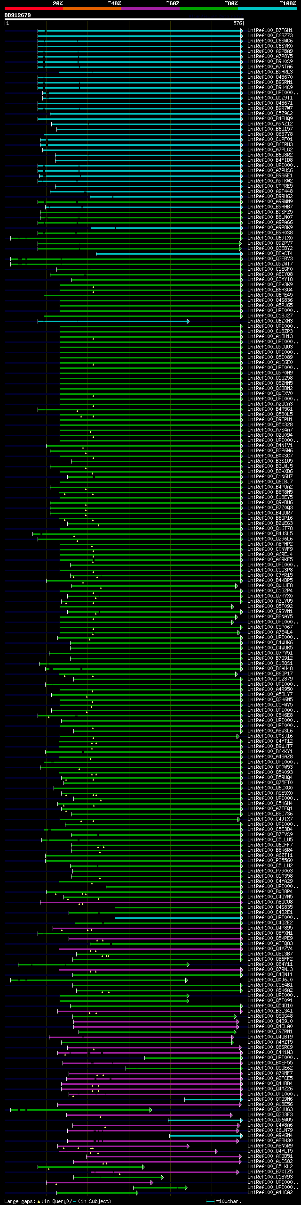Select label UniRef100_B9R7W7
301x1205 pixels.
270,108
